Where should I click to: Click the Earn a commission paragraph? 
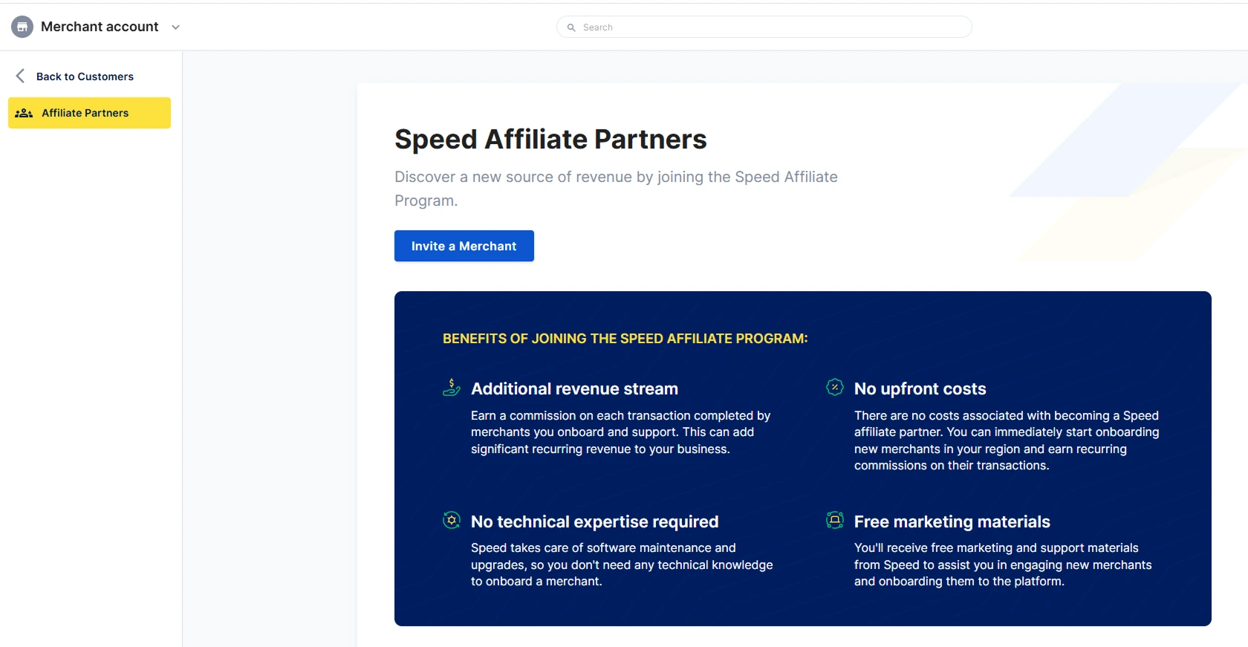[620, 432]
